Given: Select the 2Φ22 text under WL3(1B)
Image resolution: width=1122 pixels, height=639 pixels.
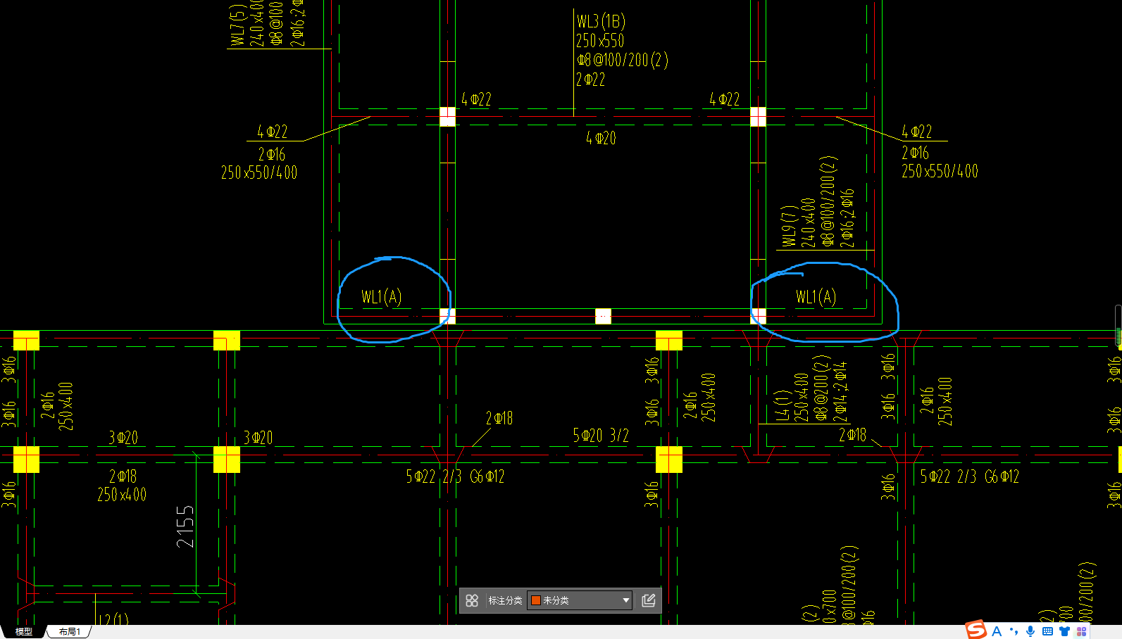Looking at the screenshot, I should (590, 80).
